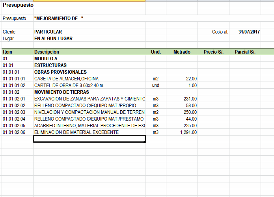Click 'EXCAVACION DE ZANJAS PARA ZAPATAS' cell
This screenshot has width=274, height=197.
click(89, 99)
